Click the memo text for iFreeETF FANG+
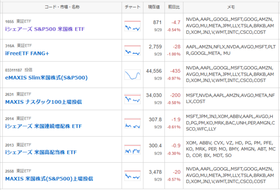280x190 pixels. 231,50
